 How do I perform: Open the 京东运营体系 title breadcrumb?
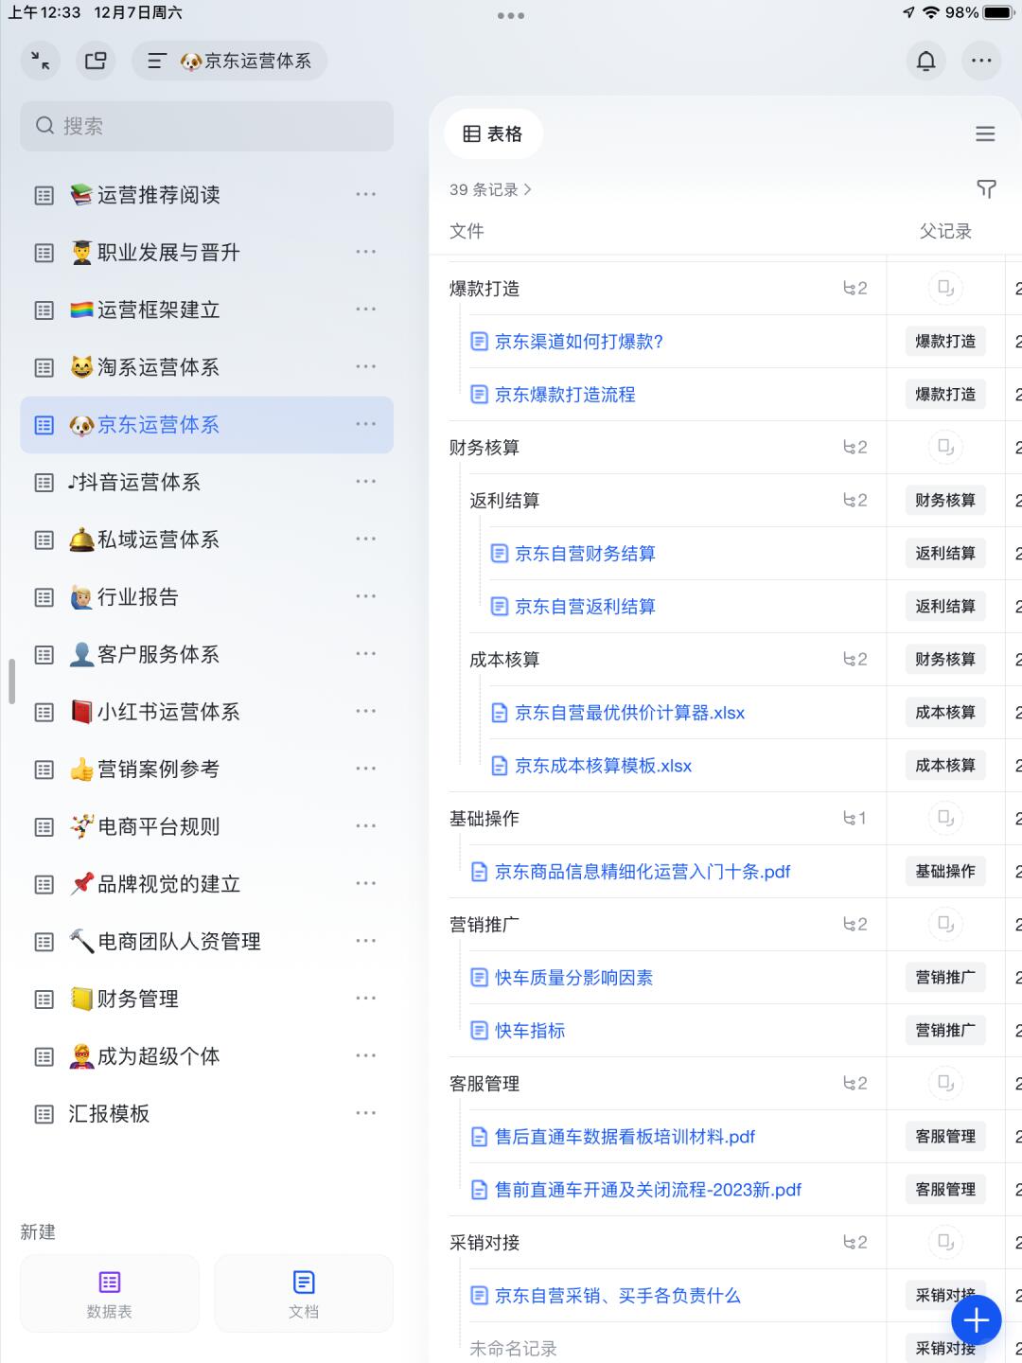[x=230, y=61]
